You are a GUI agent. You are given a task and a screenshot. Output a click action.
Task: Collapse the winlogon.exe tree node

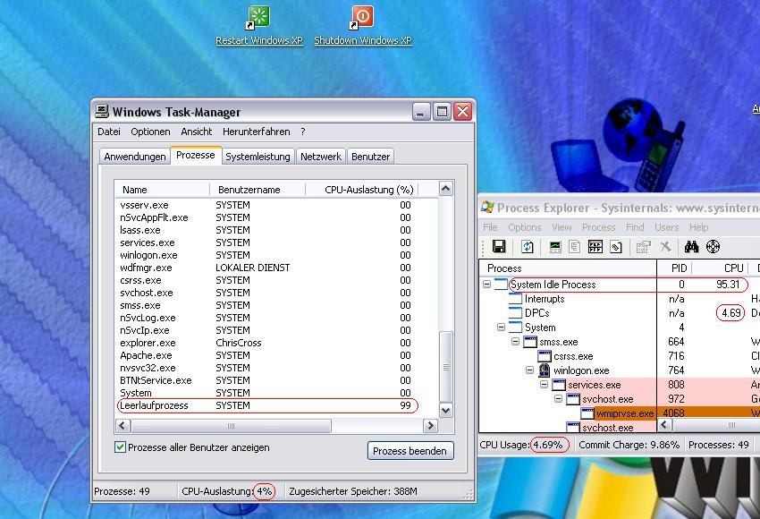pos(530,370)
